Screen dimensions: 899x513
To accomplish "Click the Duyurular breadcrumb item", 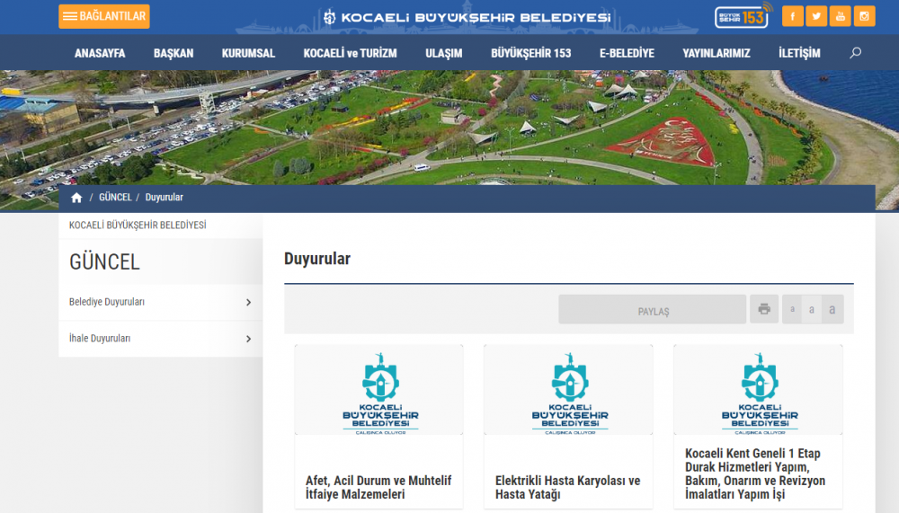I will [x=164, y=197].
